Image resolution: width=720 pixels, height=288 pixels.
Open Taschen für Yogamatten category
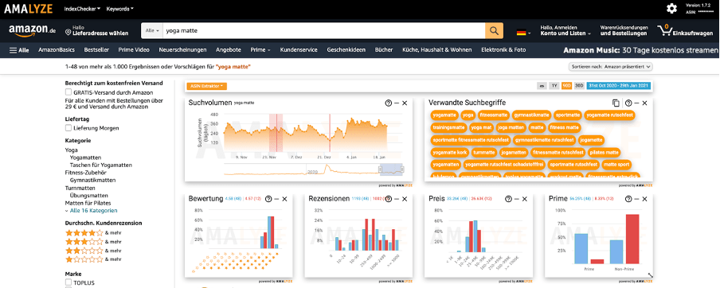point(101,165)
